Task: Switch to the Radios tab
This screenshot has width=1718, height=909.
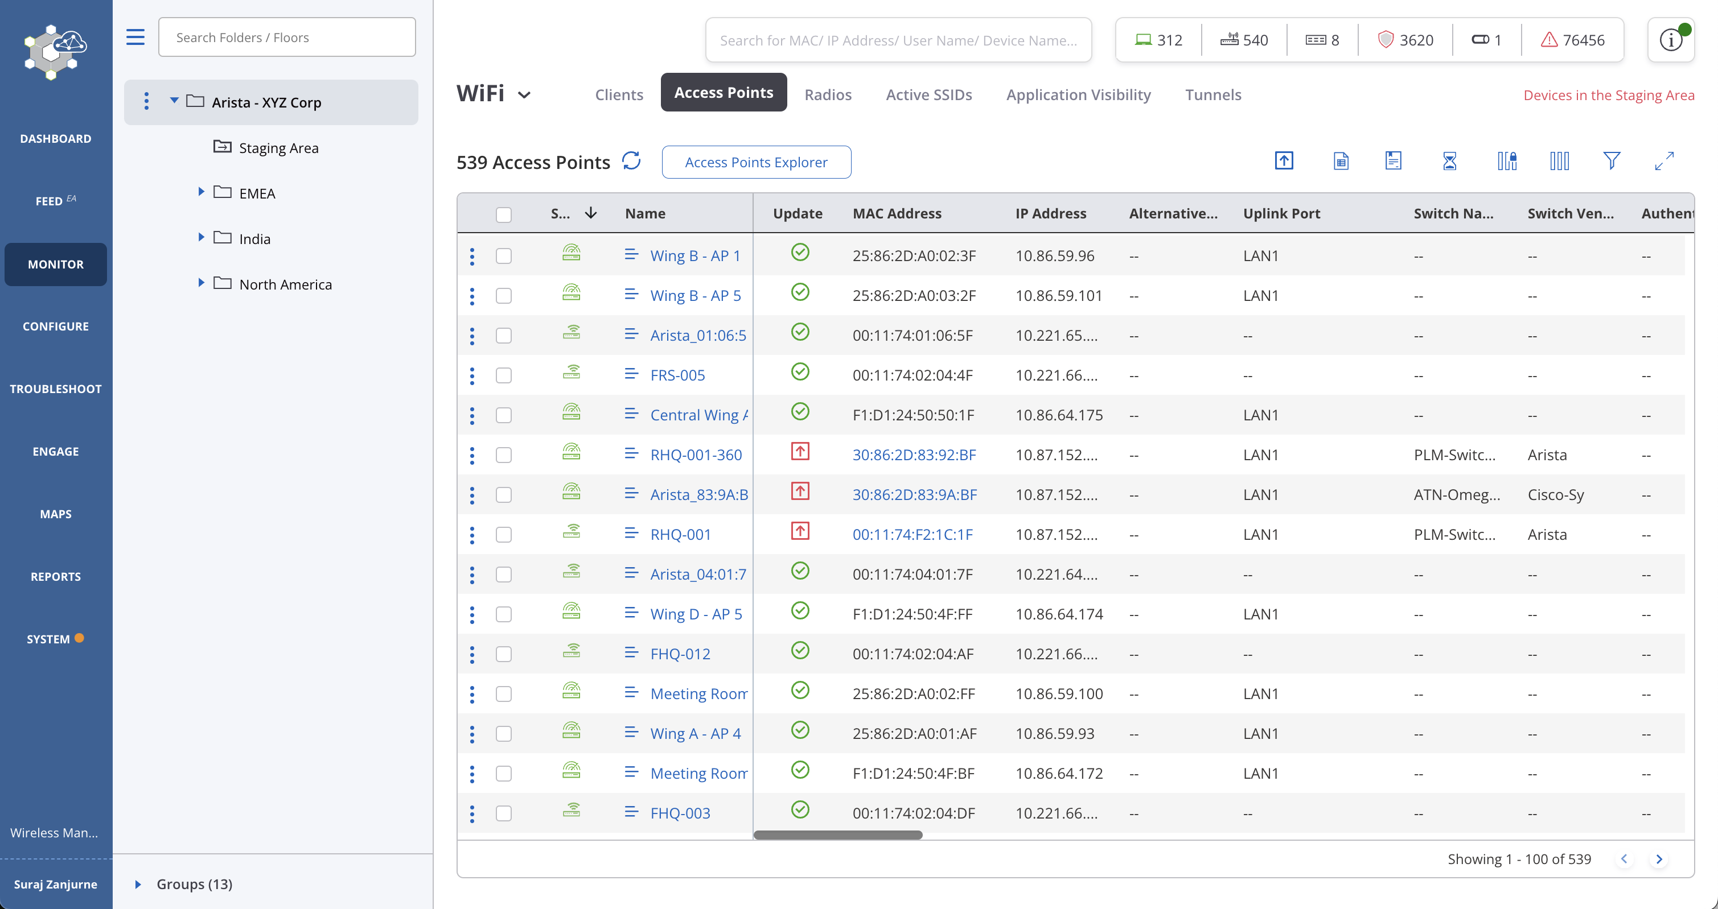Action: (x=828, y=94)
